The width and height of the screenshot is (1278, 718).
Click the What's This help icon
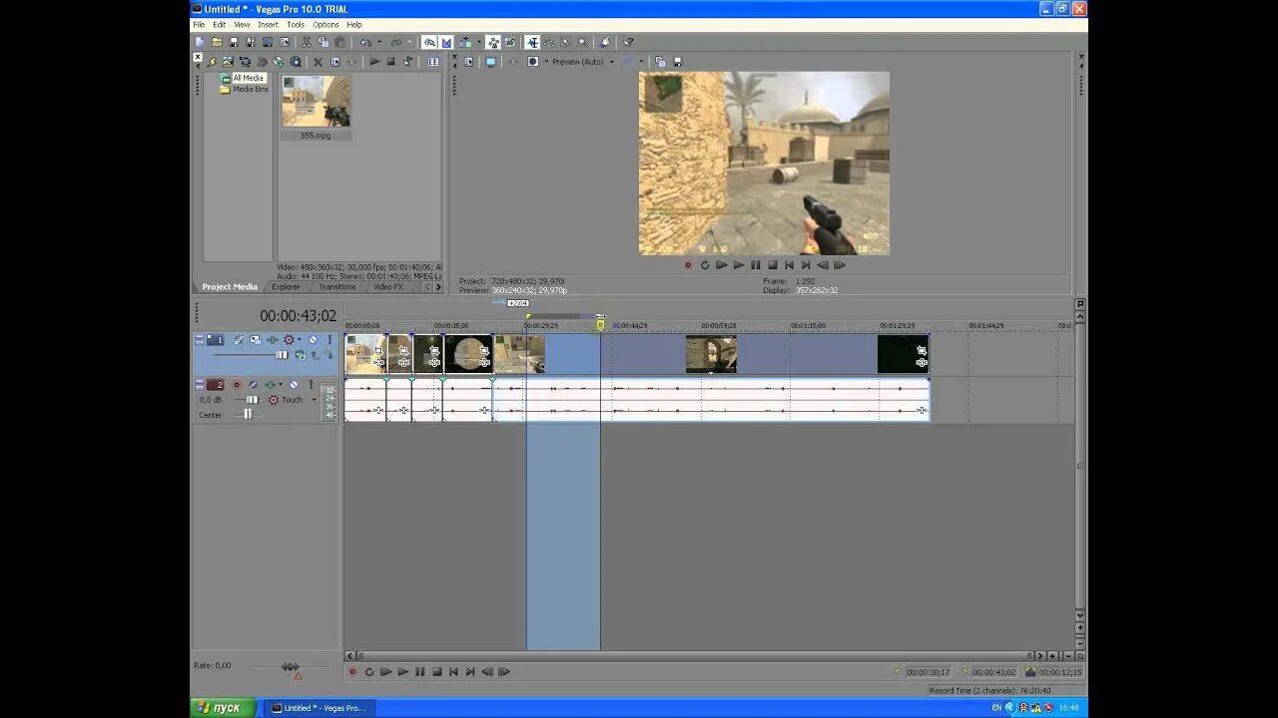[628, 42]
